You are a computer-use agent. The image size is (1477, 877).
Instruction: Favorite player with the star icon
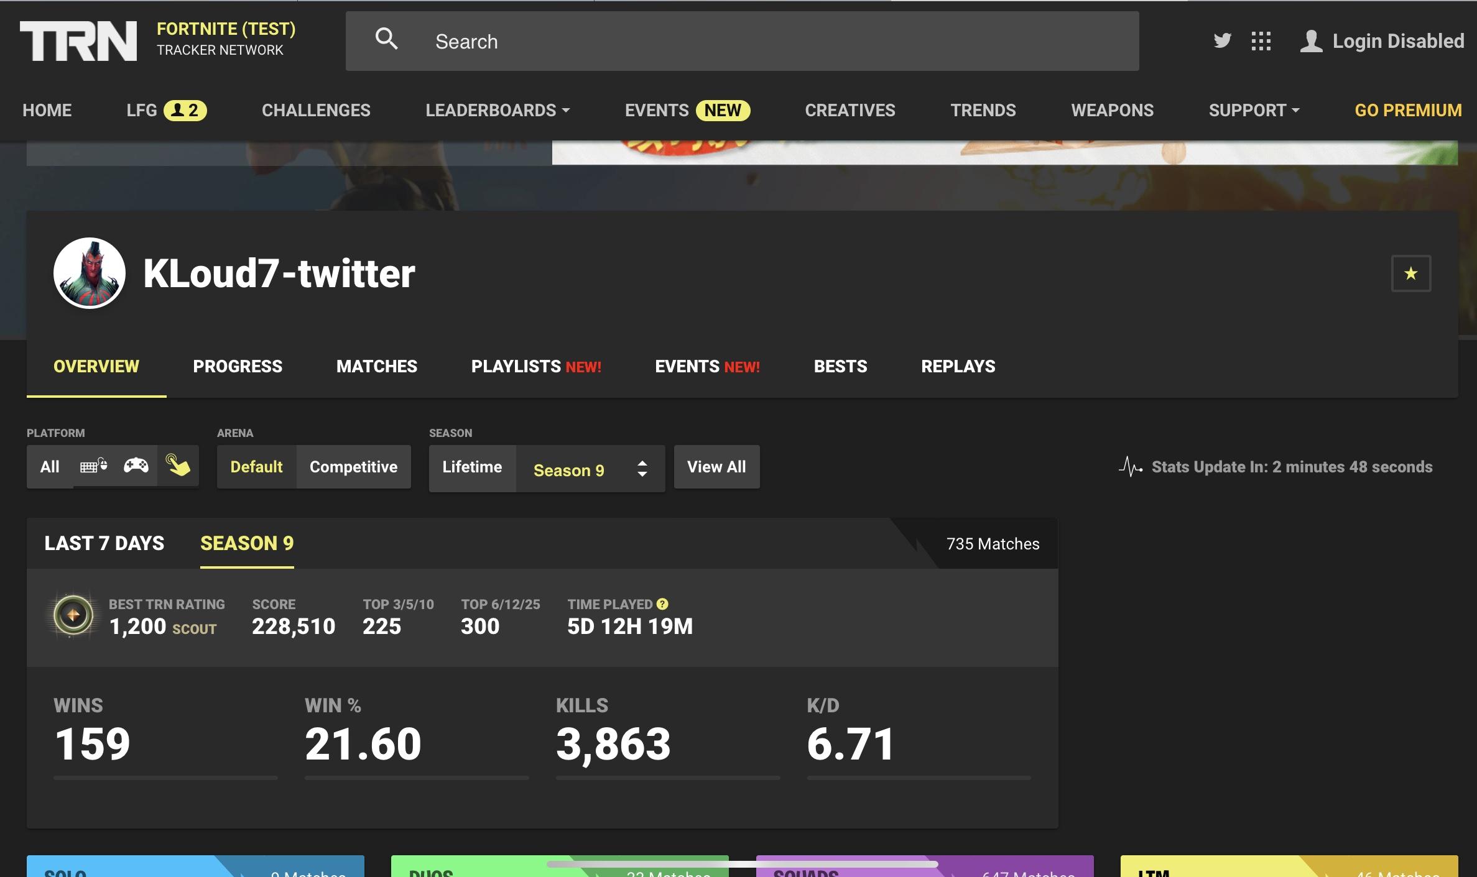tap(1410, 273)
